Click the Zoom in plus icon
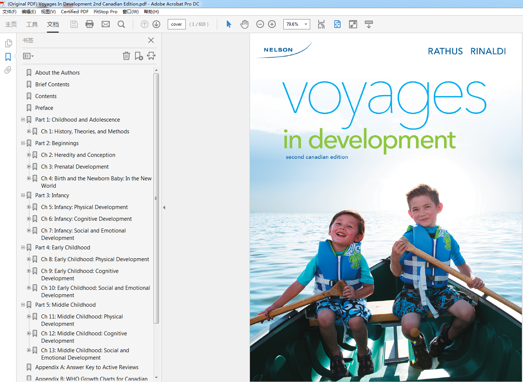Image resolution: width=523 pixels, height=382 pixels. coord(272,24)
